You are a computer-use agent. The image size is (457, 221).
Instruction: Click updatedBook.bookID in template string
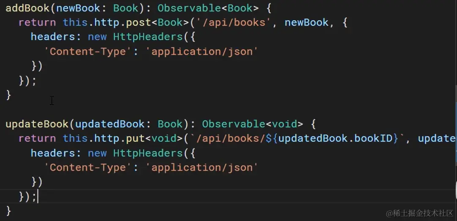click(x=336, y=139)
